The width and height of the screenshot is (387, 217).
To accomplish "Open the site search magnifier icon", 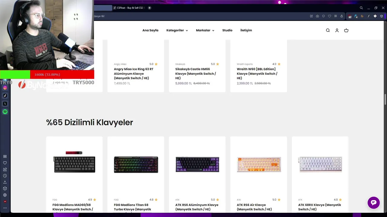I will 328,30.
